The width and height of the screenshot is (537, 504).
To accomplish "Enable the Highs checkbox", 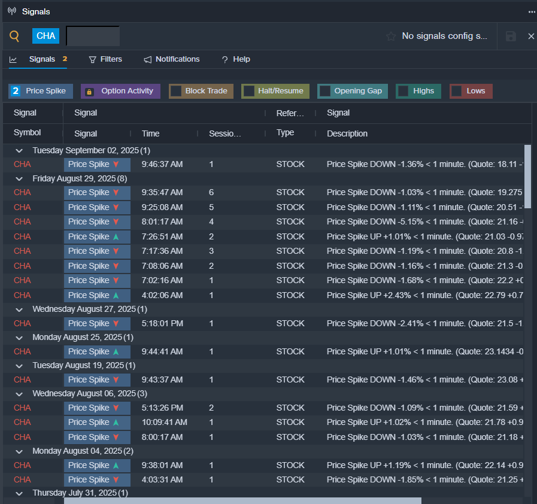I will [403, 91].
